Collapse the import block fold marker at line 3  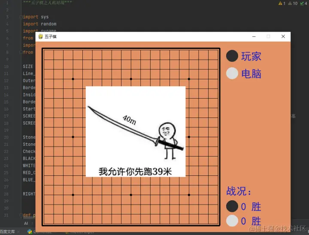click(21, 17)
